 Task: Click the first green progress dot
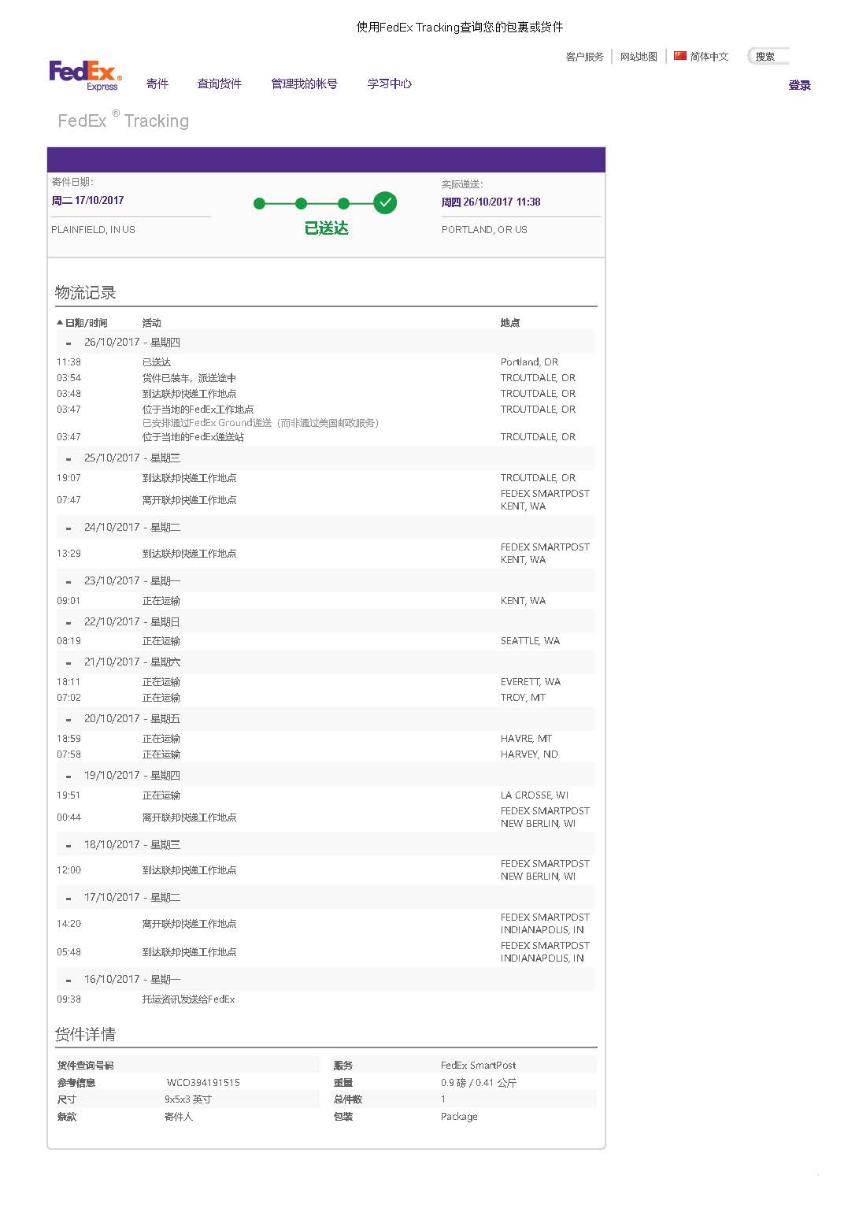[x=260, y=203]
